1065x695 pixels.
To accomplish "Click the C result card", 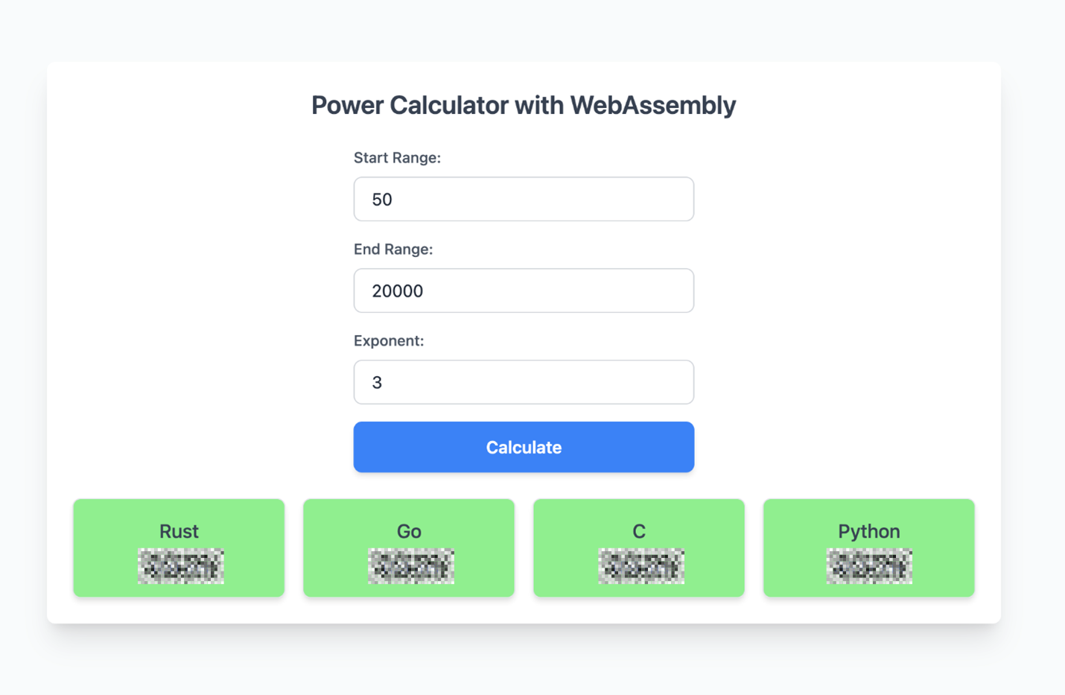I will coord(638,548).
